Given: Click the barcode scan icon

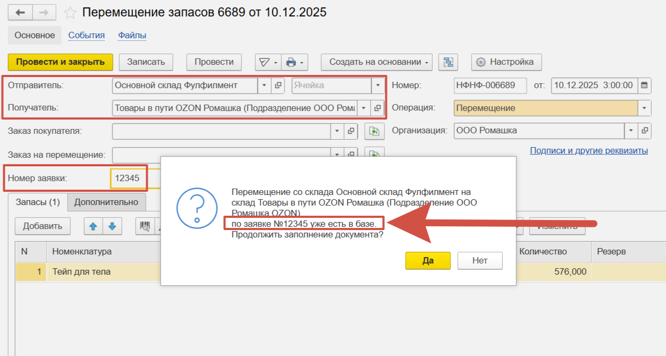Looking at the screenshot, I should (x=145, y=226).
